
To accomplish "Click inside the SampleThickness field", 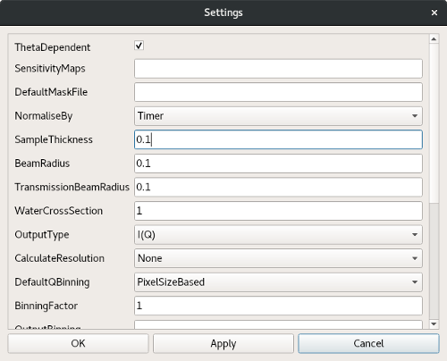I will (x=278, y=139).
